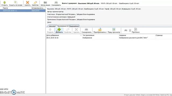Click Изображение документа для ЕИС "еНот" cell

[x=133, y=38]
